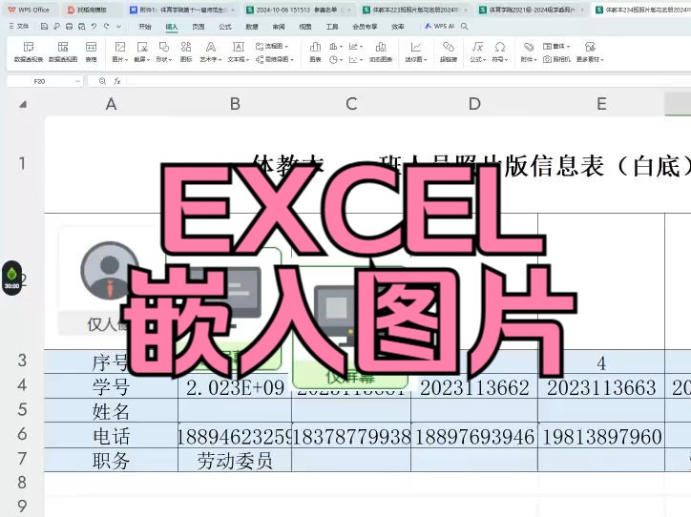The width and height of the screenshot is (691, 517).
Task: Open the green timer widget showing 30:00
Action: [x=11, y=278]
